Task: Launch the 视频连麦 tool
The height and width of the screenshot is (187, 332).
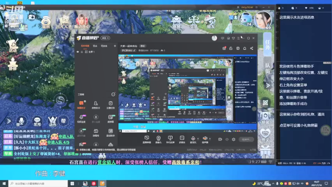Action: tap(81, 119)
